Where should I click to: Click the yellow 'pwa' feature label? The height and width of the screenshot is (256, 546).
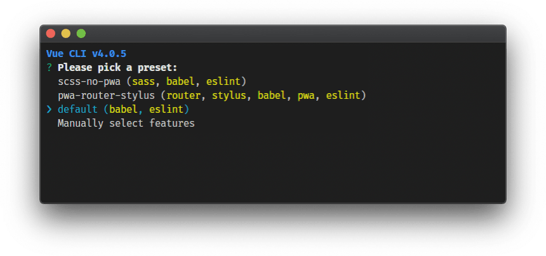point(306,96)
